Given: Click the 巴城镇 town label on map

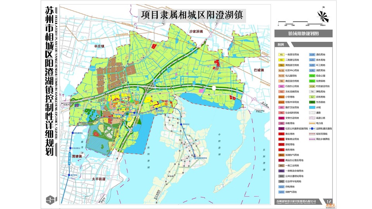Looking at the screenshot, I should (258, 70).
